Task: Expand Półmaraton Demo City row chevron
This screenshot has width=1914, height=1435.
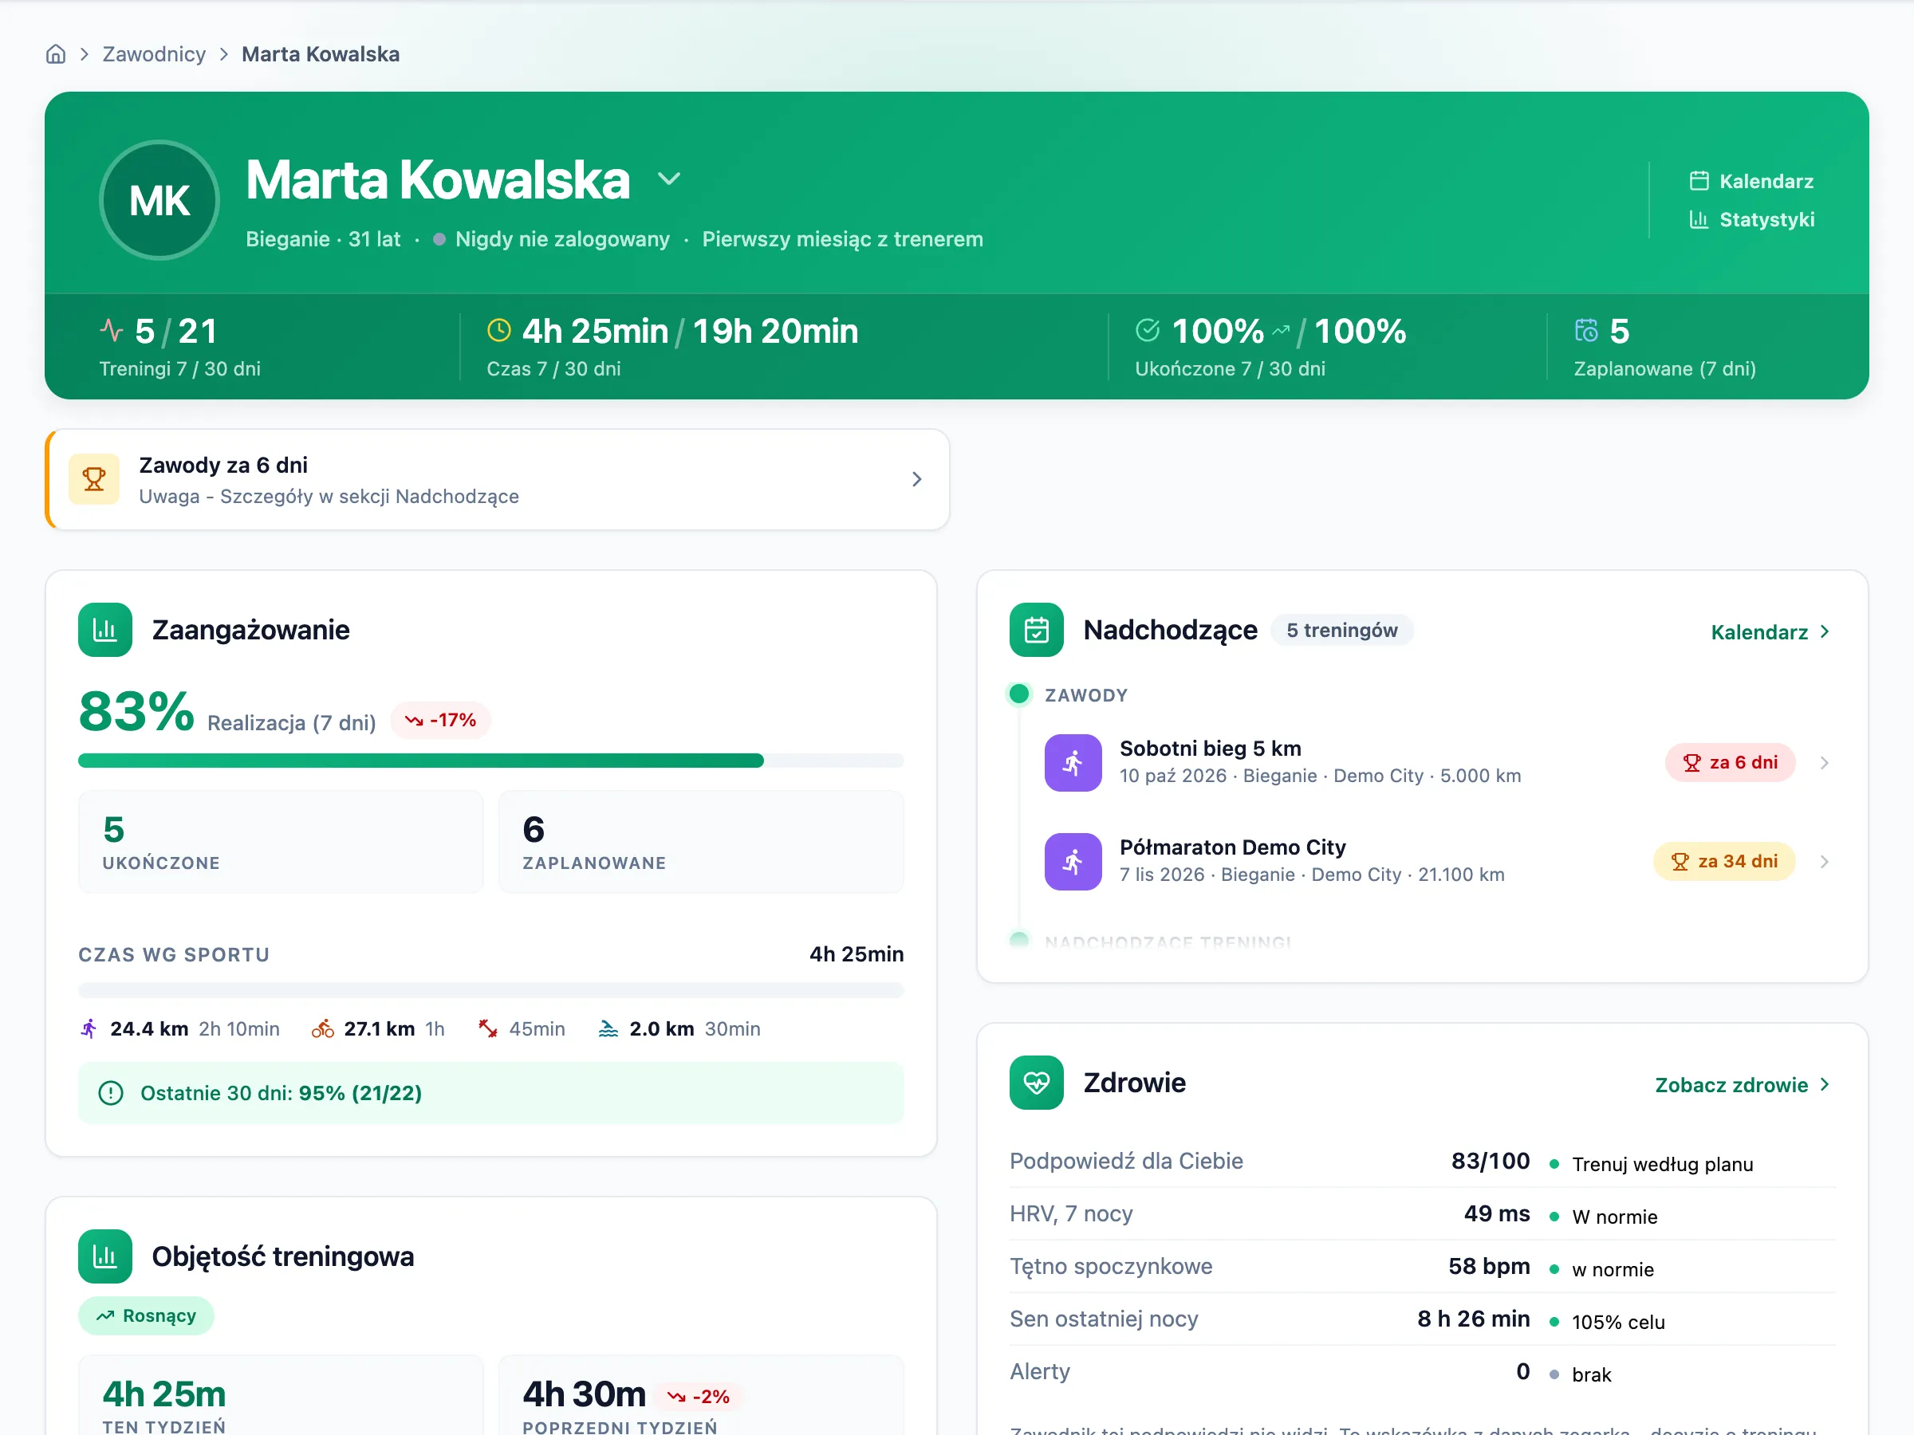Action: (1824, 862)
